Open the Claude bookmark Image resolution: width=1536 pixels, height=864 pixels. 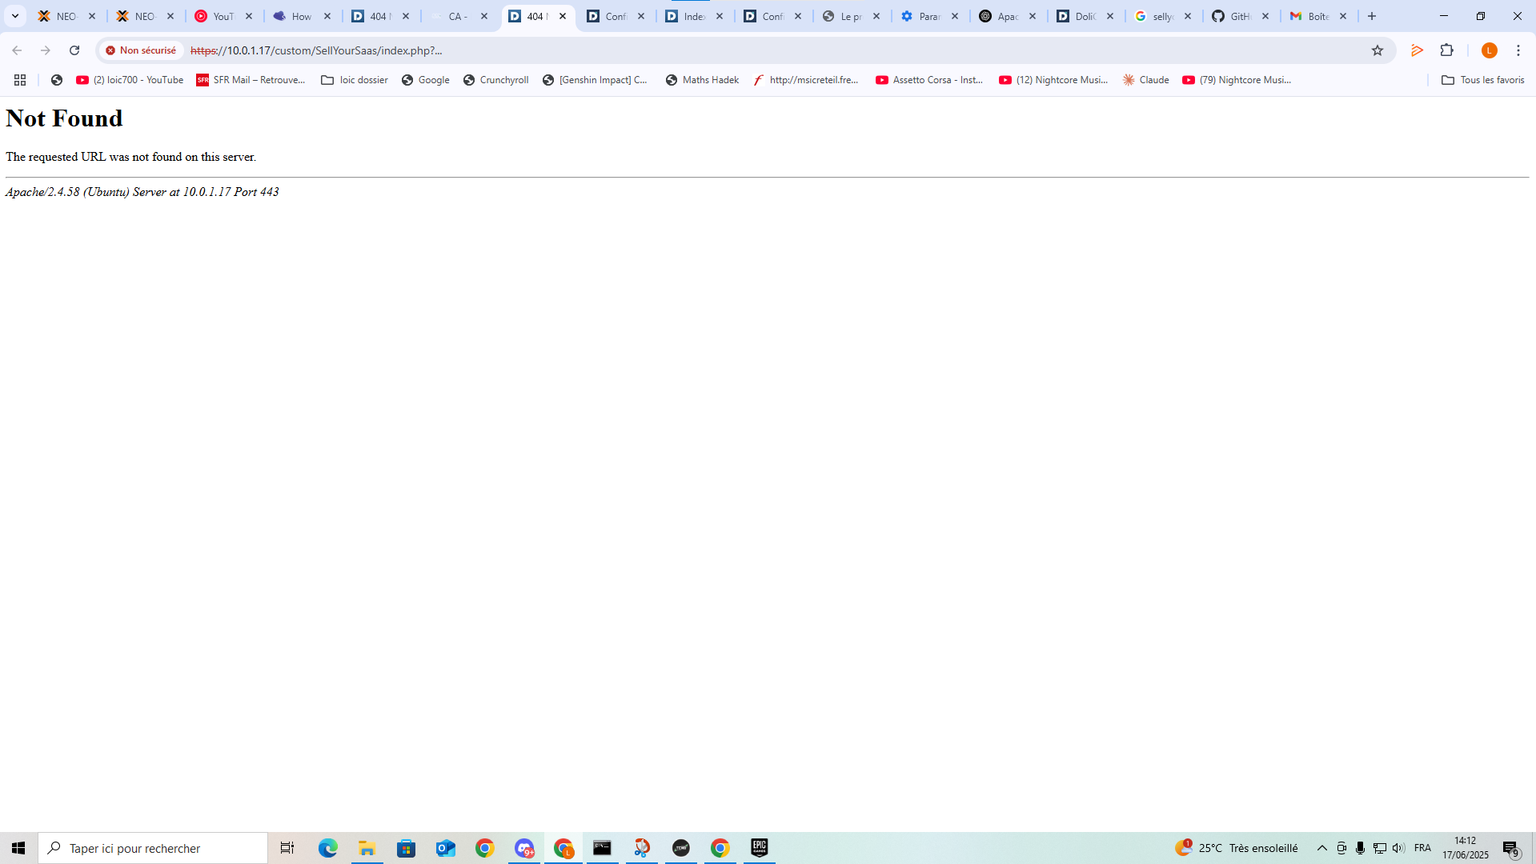point(1145,80)
